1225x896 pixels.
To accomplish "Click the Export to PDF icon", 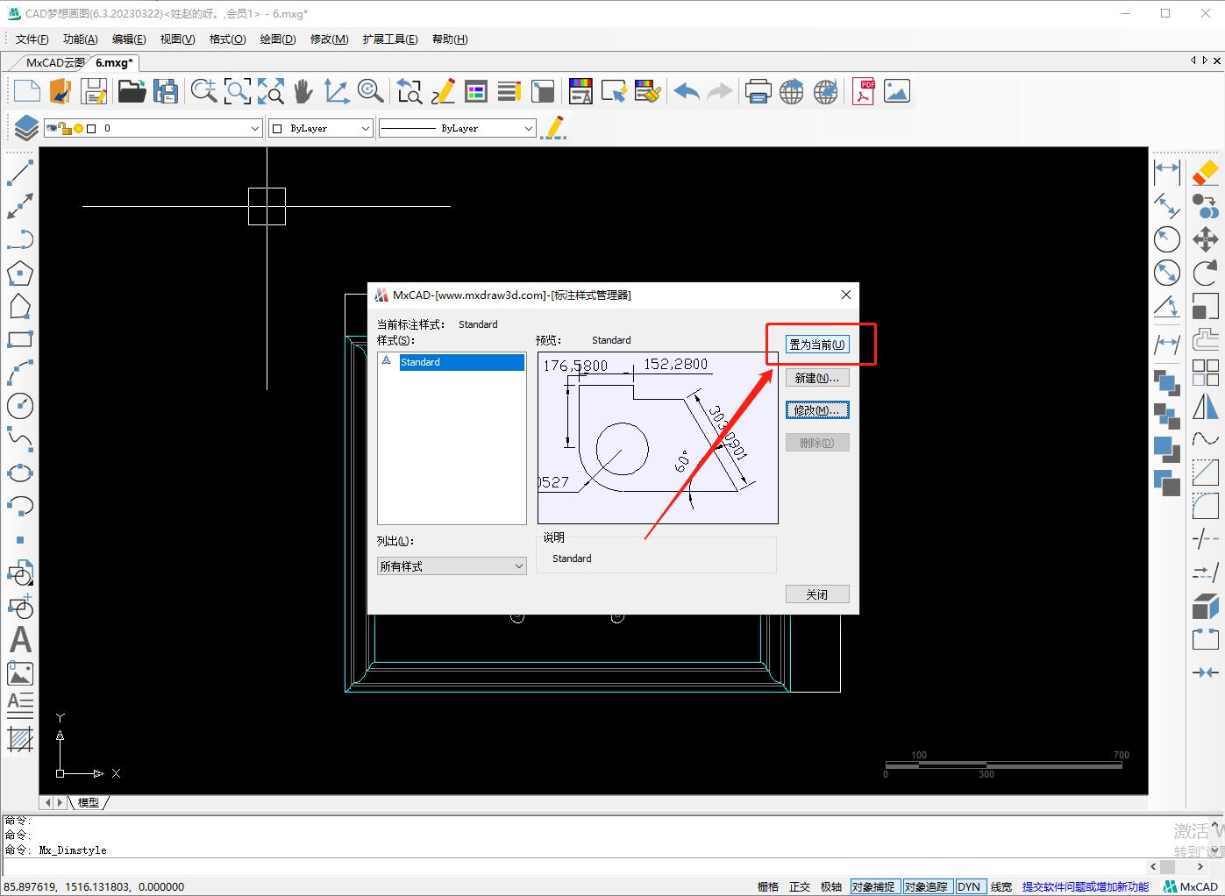I will [864, 91].
